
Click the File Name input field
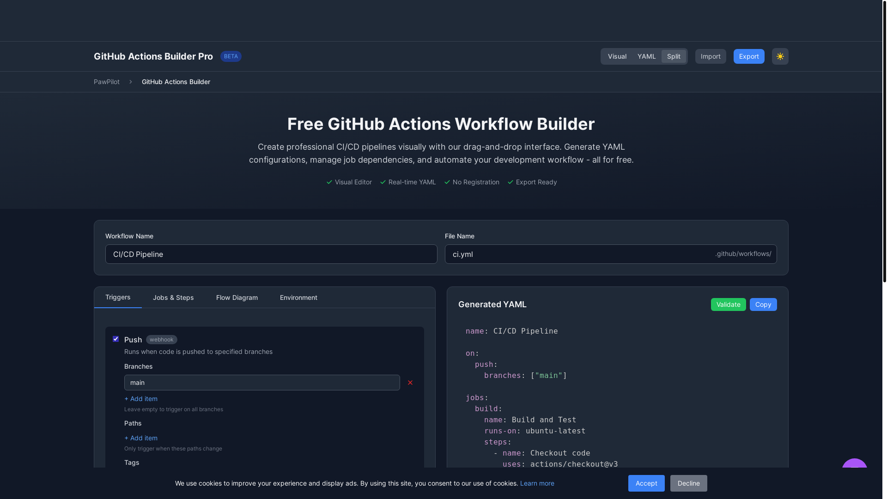[x=611, y=254]
